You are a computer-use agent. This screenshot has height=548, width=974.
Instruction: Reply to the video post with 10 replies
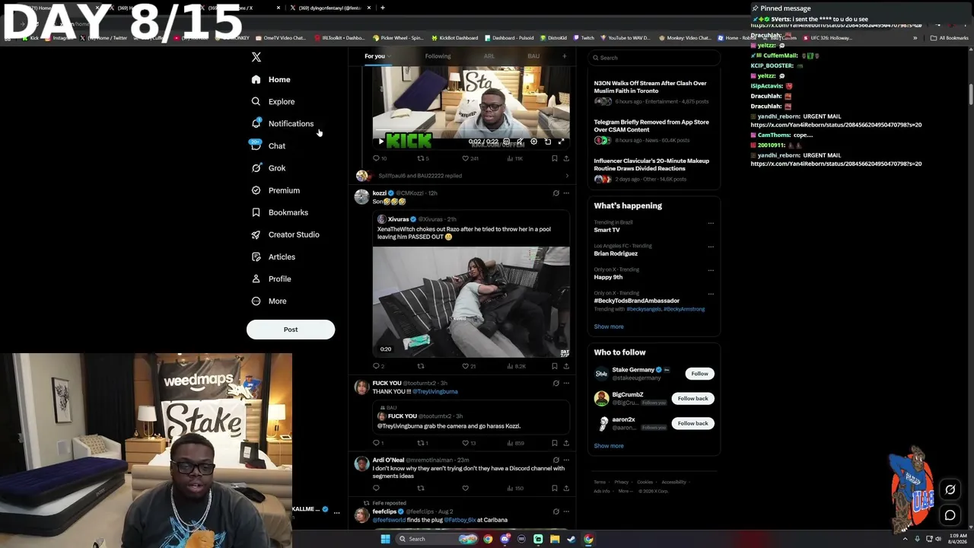[378, 158]
